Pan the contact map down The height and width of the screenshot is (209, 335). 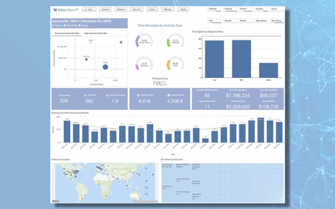tap(146, 181)
